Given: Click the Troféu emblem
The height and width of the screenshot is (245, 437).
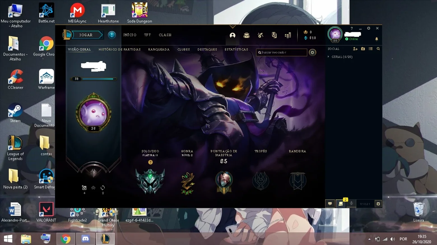Looking at the screenshot, I should click(261, 181).
